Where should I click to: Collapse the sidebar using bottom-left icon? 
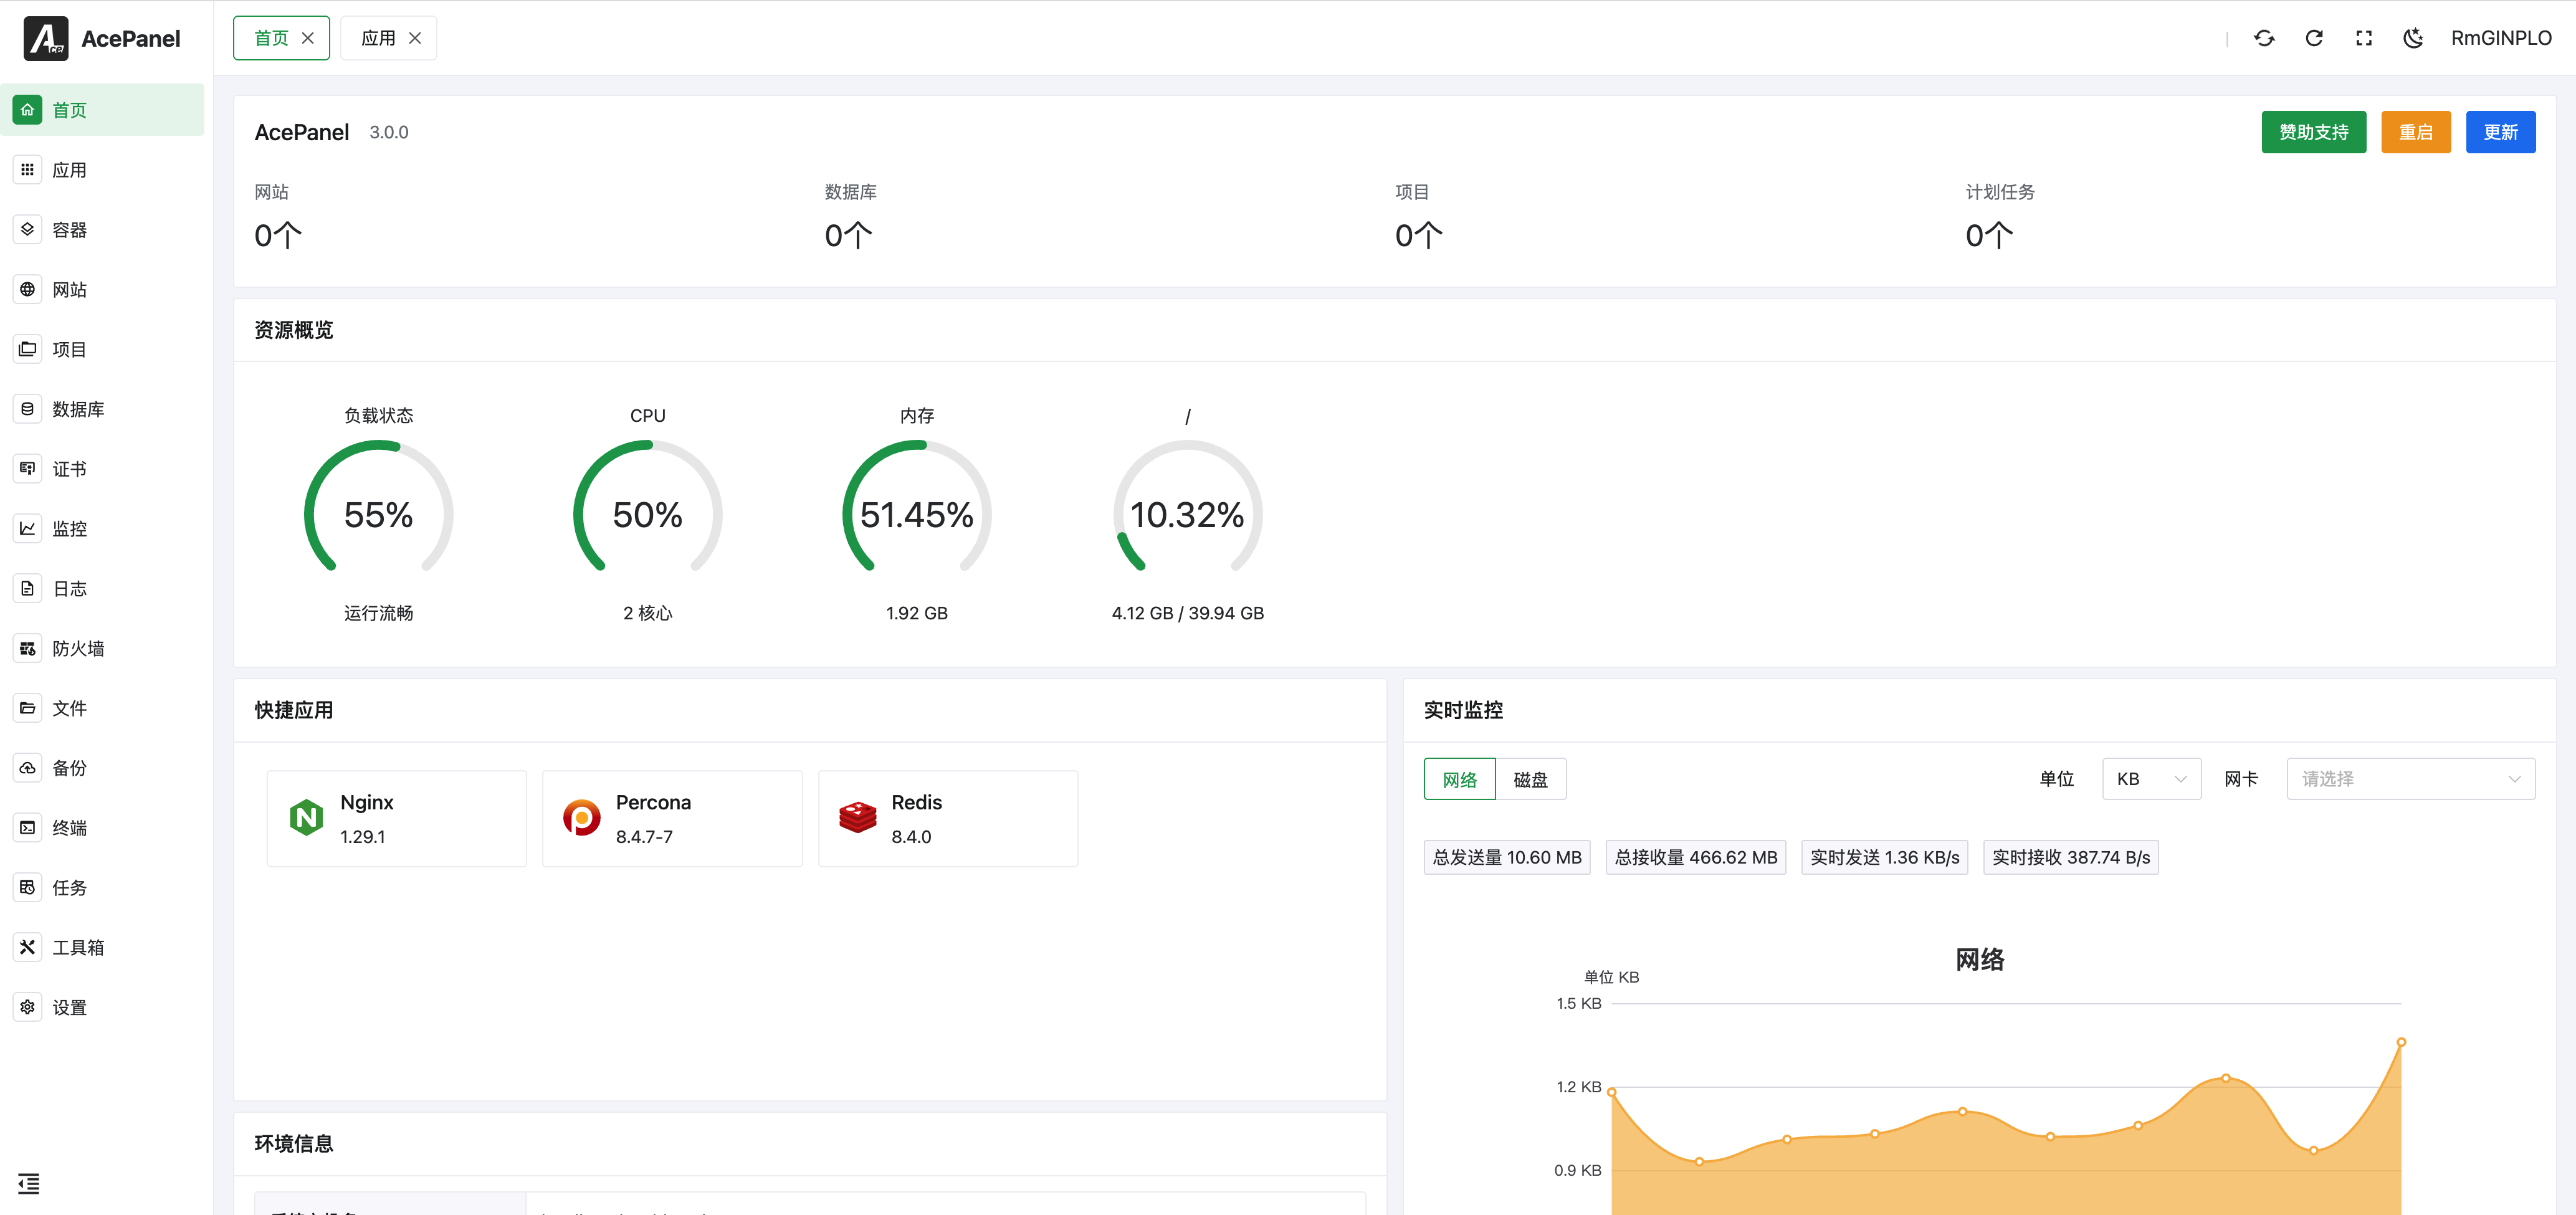[x=28, y=1184]
